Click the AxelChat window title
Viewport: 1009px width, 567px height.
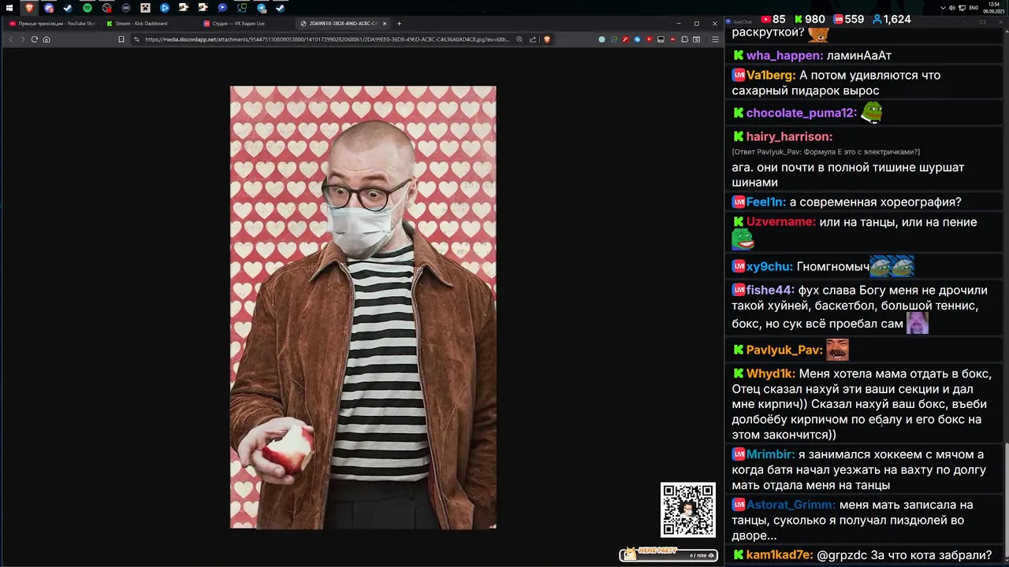[743, 22]
